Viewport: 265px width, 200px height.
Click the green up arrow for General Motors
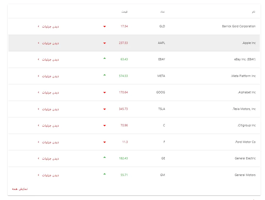(105, 174)
